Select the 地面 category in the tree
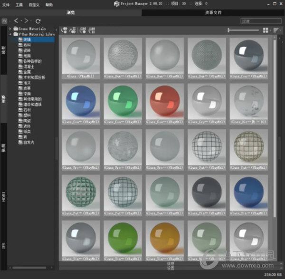This screenshot has height=279, width=285. pos(27,56)
